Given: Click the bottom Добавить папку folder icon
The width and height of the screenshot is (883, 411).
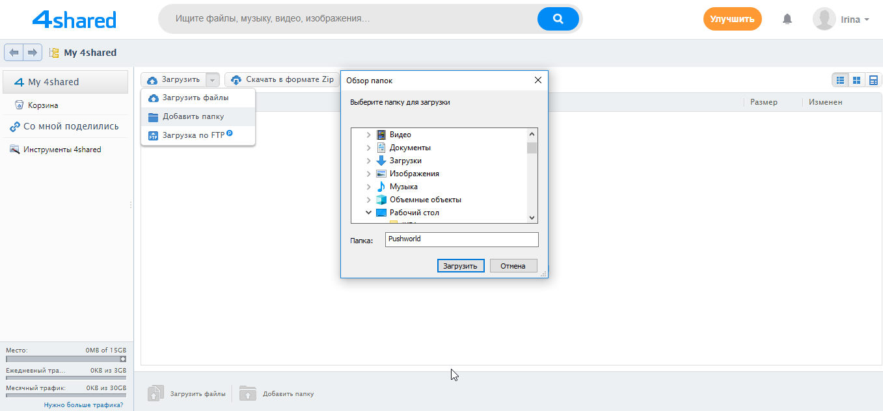Looking at the screenshot, I should (x=247, y=393).
